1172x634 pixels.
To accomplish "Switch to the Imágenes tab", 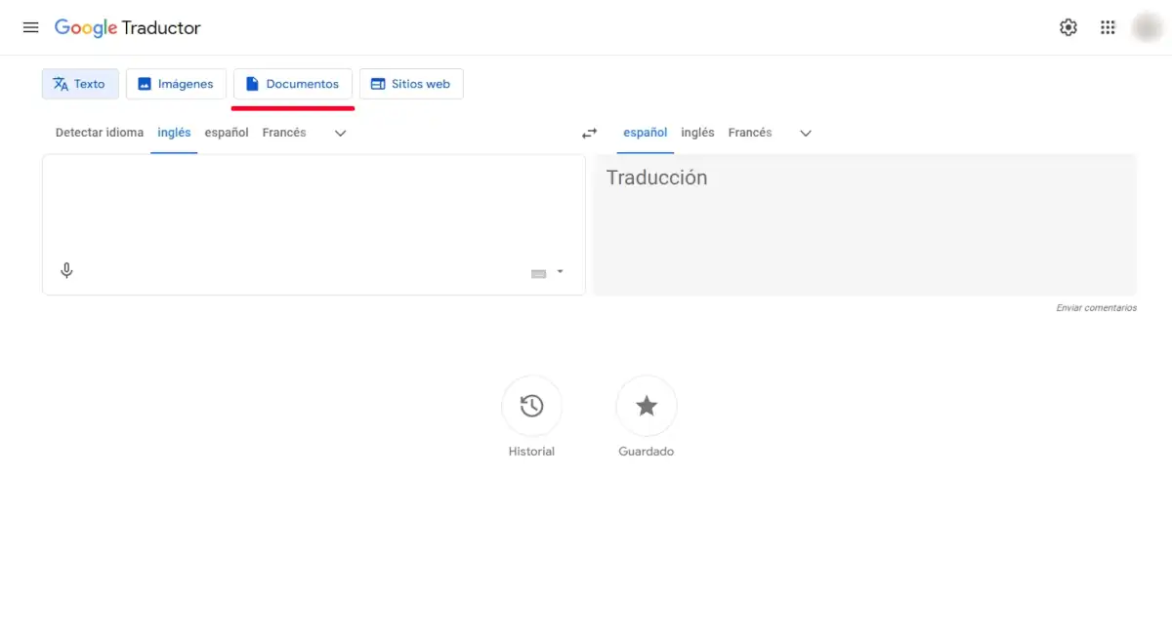I will tap(176, 84).
